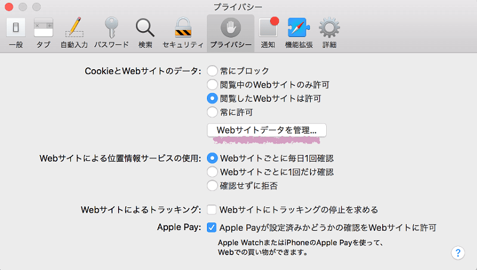Select Webサイトごとに1回だけ確認 location option

[212, 172]
